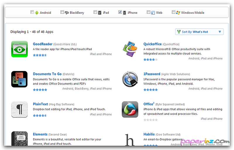The image size is (234, 150).
Task: Click the sort icon beside Sort By
Action: click(x=179, y=32)
